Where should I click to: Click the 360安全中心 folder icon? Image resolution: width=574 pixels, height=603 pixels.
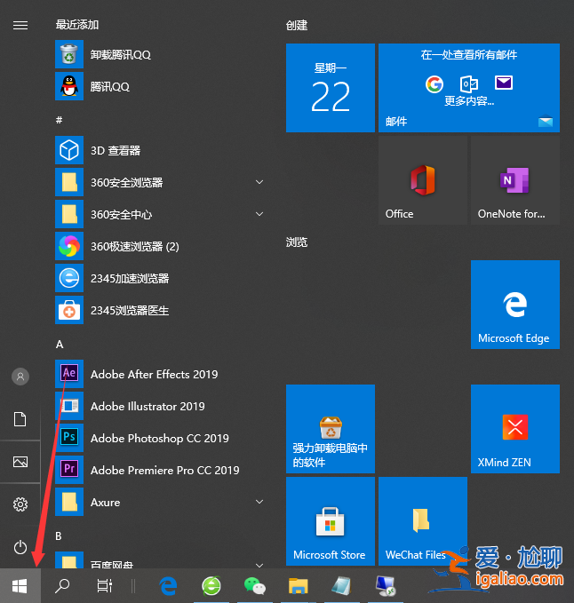pyautogui.click(x=69, y=214)
